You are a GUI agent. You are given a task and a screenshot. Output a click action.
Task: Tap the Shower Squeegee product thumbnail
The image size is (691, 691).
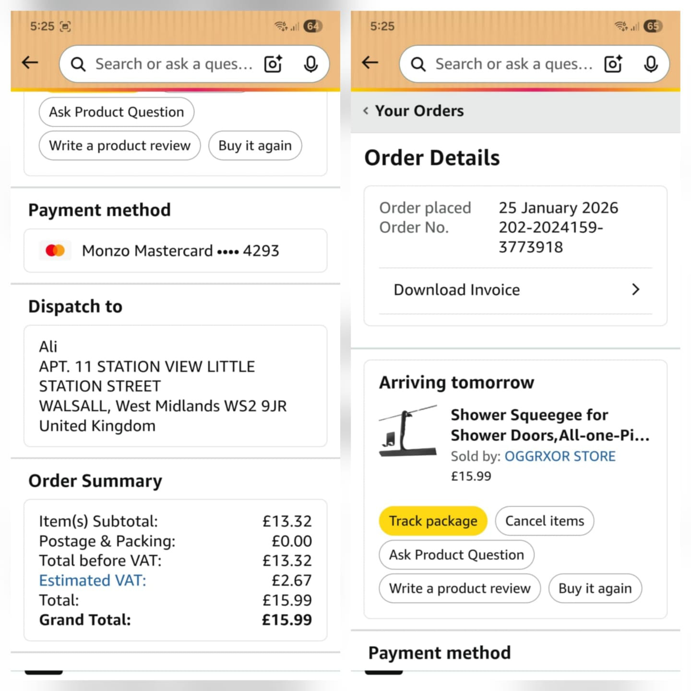pos(408,431)
